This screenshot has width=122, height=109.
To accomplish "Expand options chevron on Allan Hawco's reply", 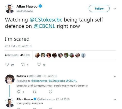I will point(115,100).
